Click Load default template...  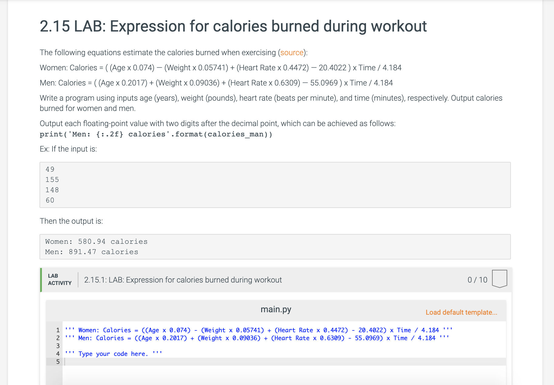click(x=461, y=312)
